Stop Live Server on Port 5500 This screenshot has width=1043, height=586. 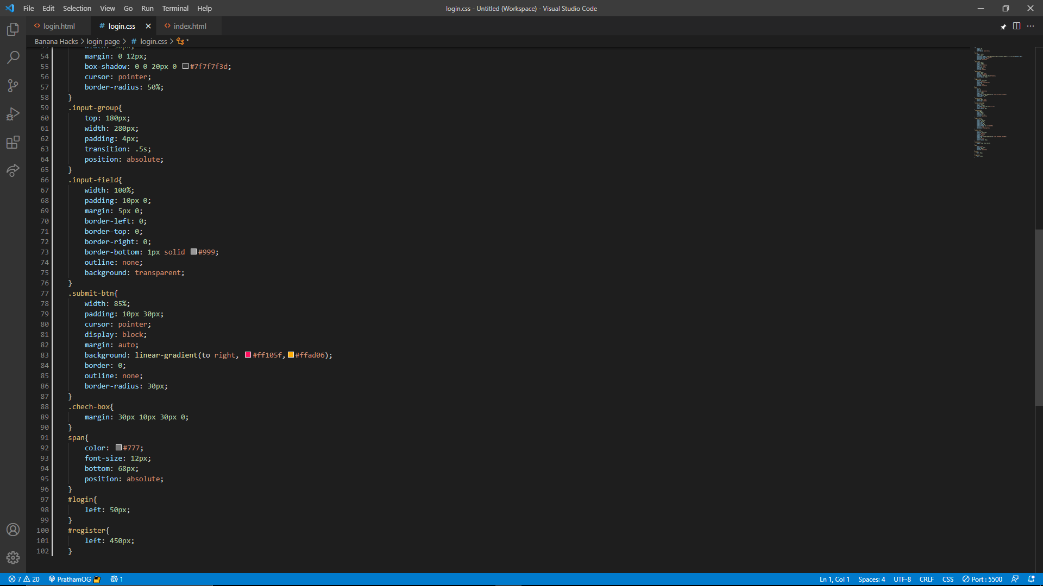982,579
